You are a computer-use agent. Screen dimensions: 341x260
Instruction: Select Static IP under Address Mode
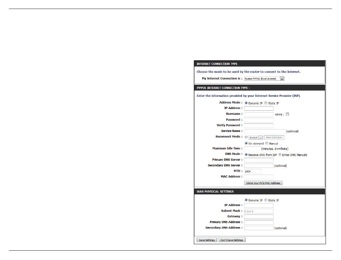point(266,103)
